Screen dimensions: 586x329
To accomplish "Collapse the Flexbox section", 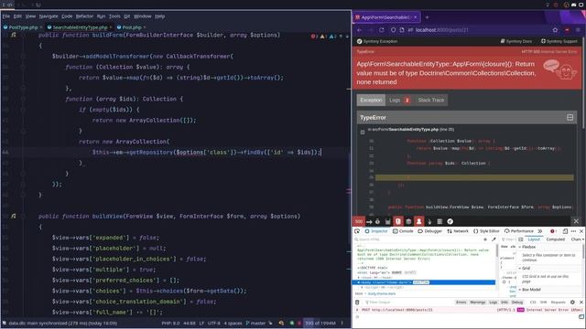I will pyautogui.click(x=520, y=247).
